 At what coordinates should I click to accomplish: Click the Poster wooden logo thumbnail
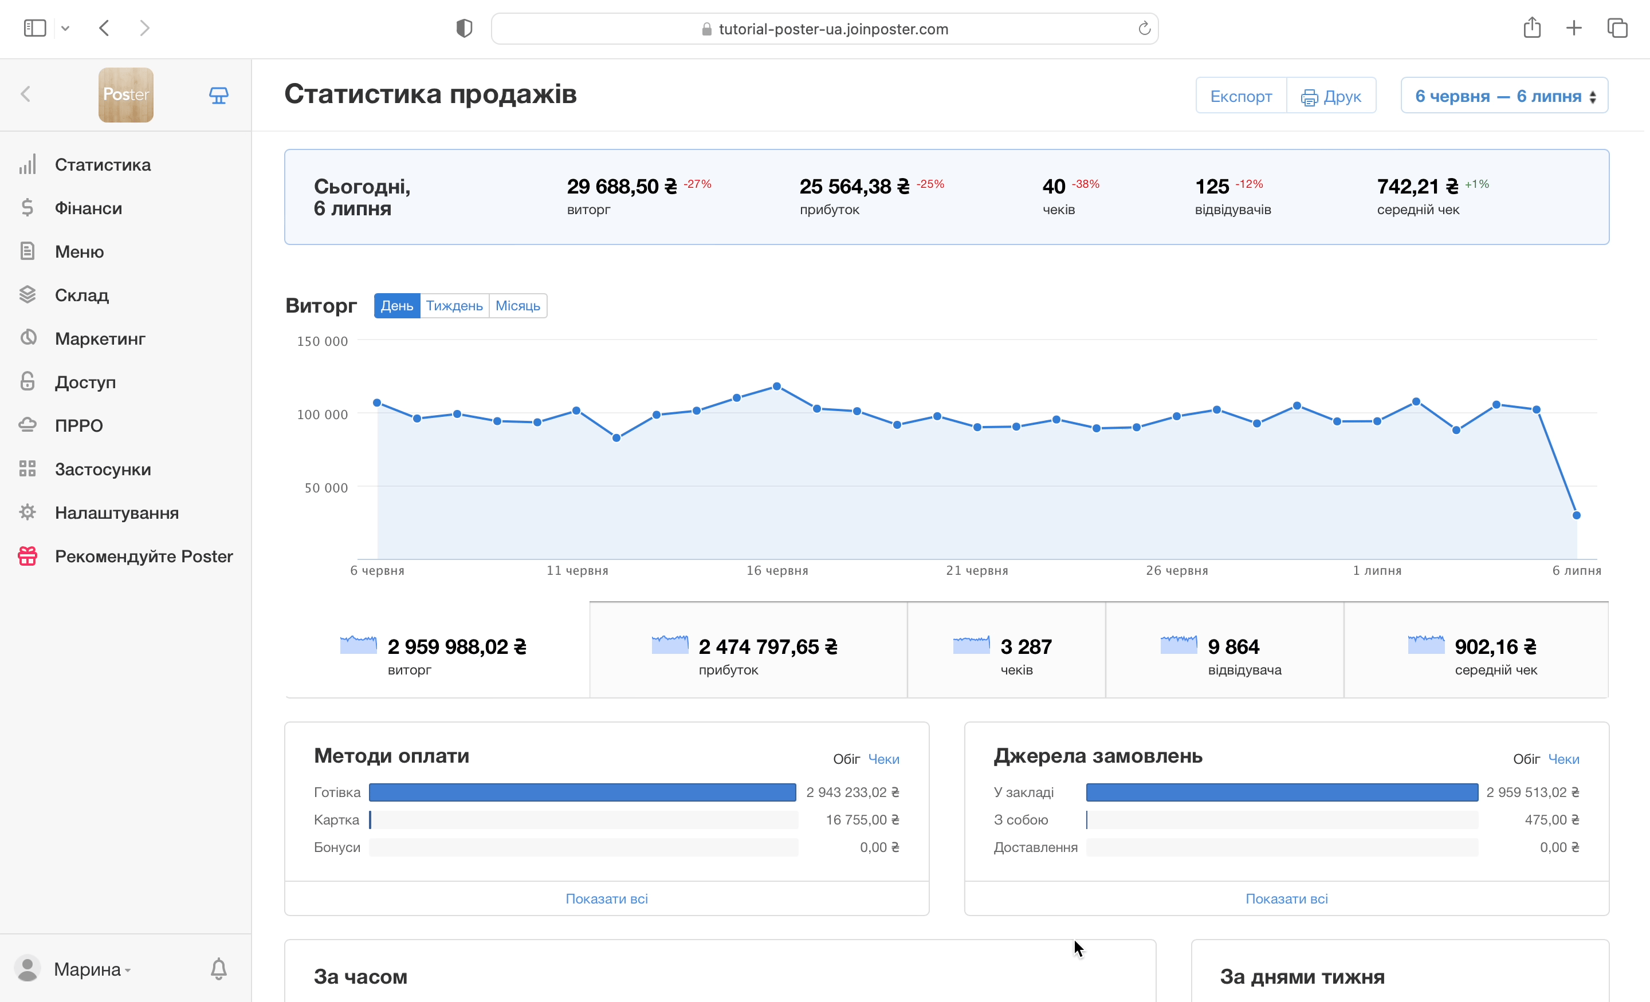click(x=126, y=95)
